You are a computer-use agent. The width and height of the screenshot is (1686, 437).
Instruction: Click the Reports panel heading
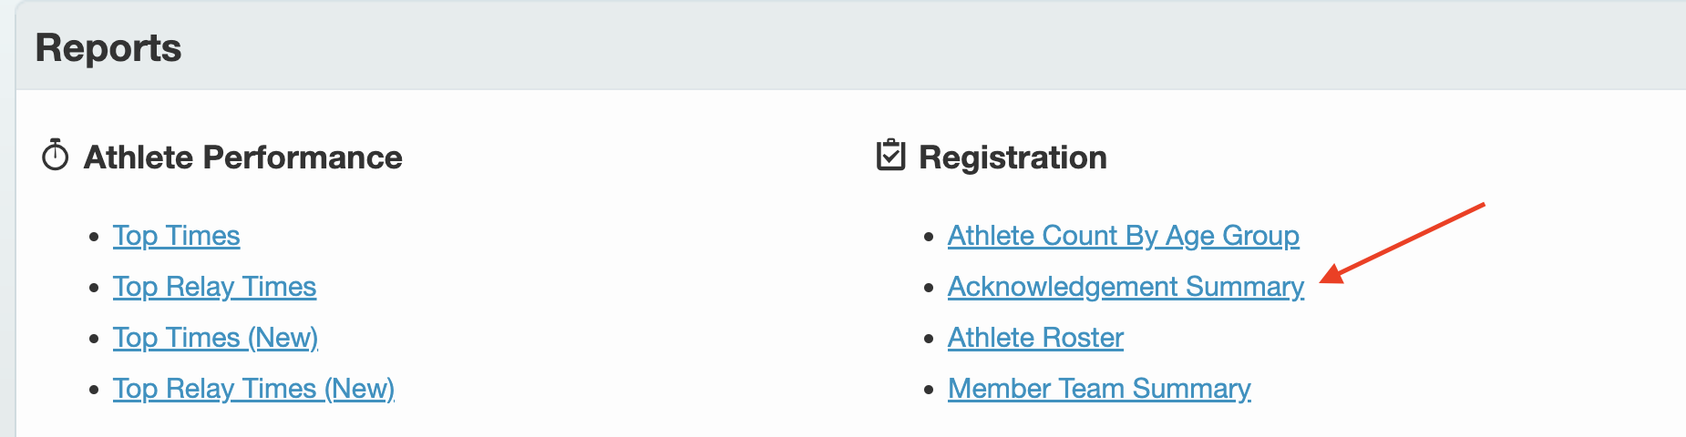click(108, 48)
